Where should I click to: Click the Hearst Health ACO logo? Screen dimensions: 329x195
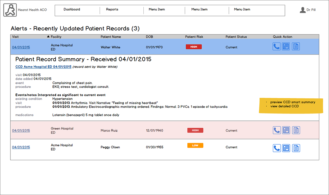[x=10, y=10]
